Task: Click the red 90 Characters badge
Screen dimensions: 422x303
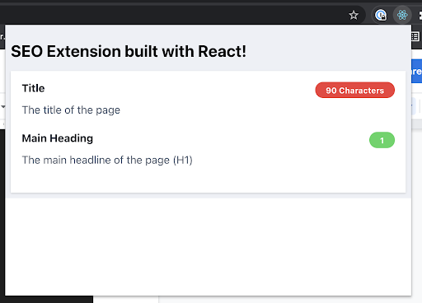Action: tap(354, 90)
